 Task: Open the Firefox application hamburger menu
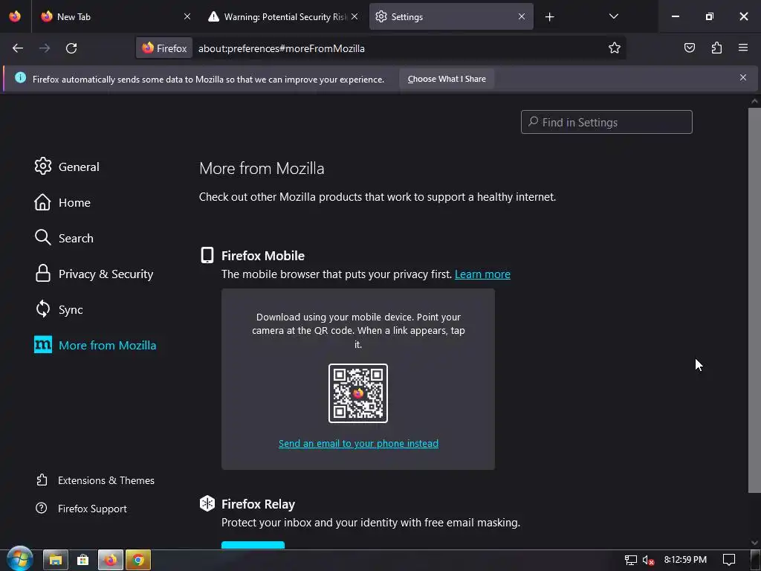(743, 48)
